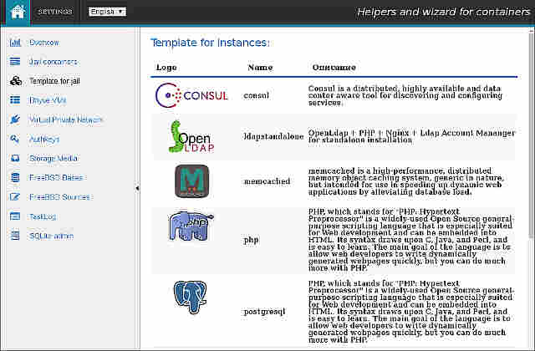
Task: Click the OpenLDAP logo
Action: click(x=191, y=136)
